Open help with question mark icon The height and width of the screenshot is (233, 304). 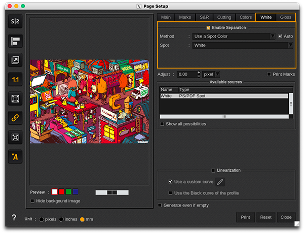coord(14,218)
